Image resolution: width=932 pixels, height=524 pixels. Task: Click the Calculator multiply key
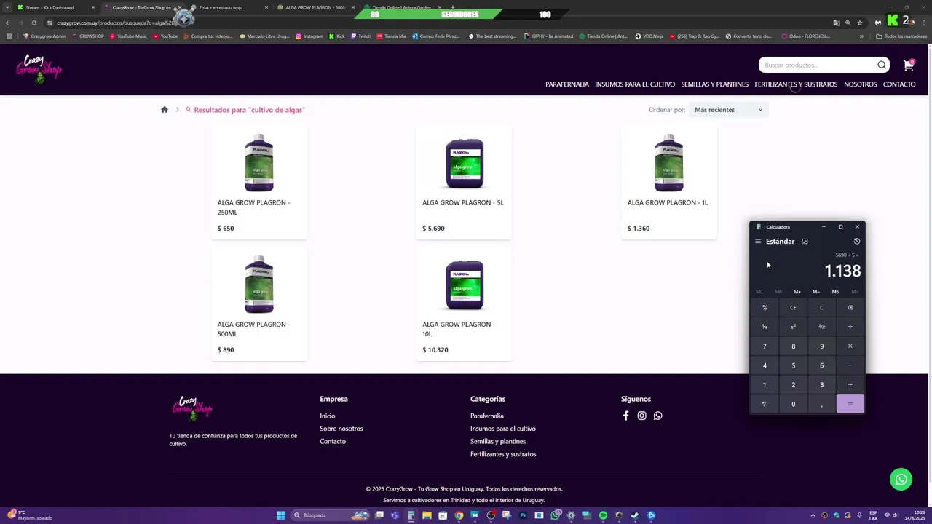pyautogui.click(x=850, y=346)
